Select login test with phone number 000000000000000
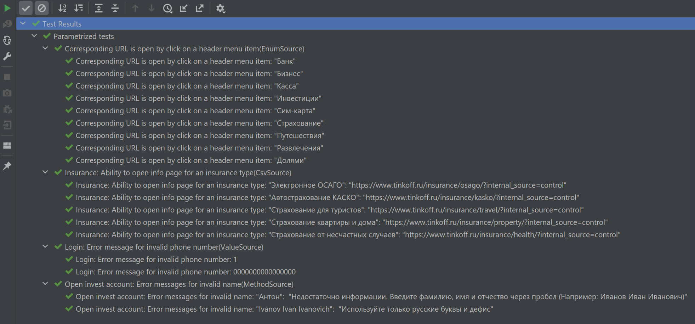The width and height of the screenshot is (695, 324). 186,272
